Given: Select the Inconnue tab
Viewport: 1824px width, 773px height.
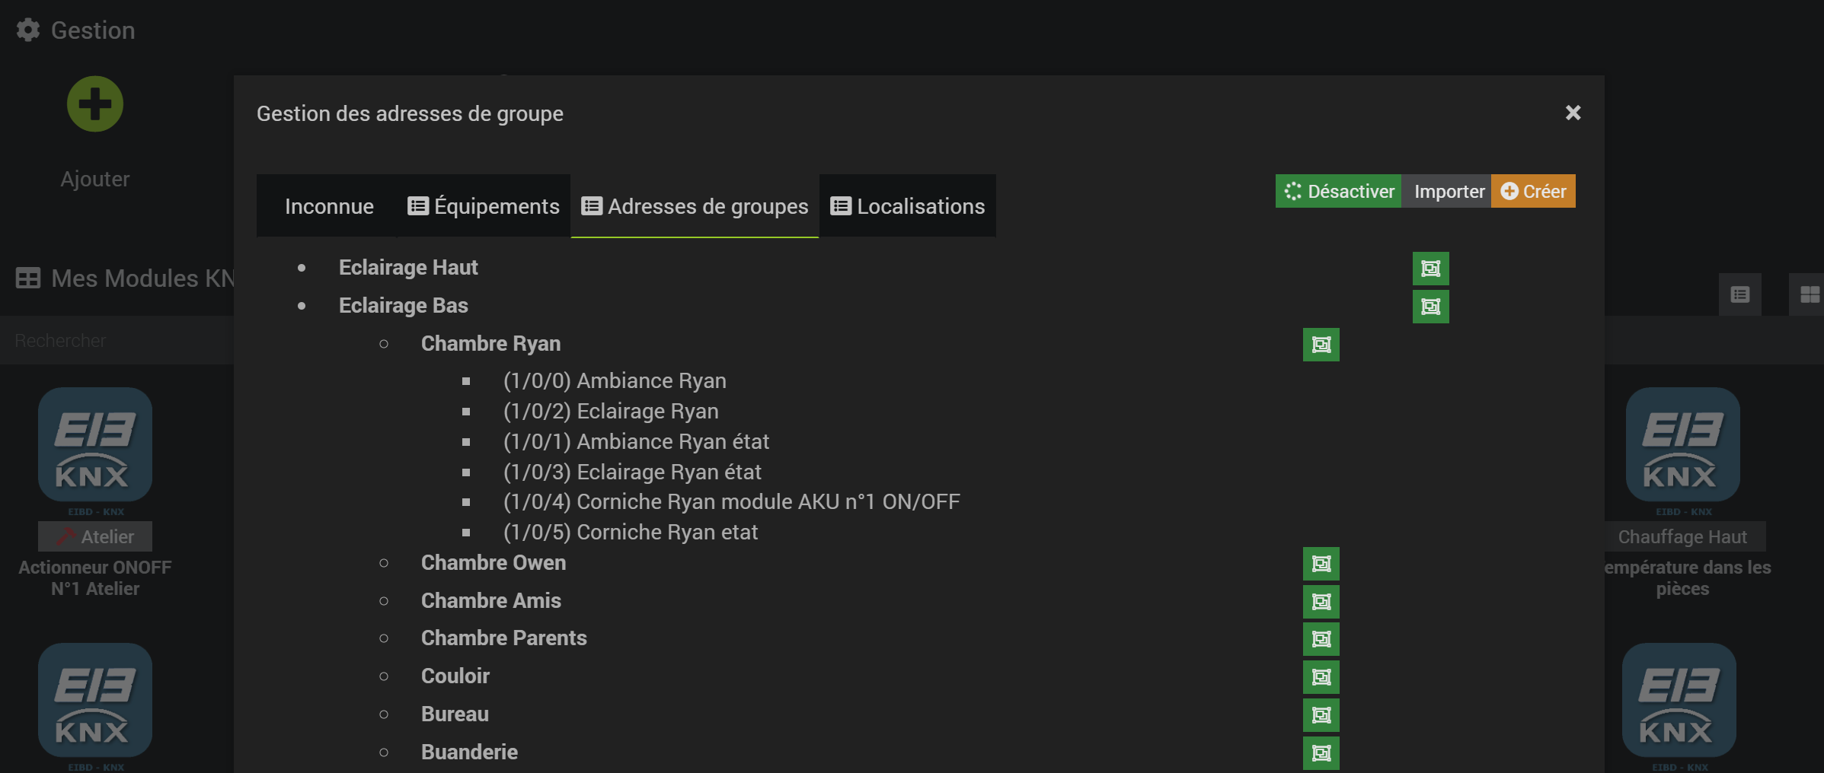Looking at the screenshot, I should (x=329, y=206).
